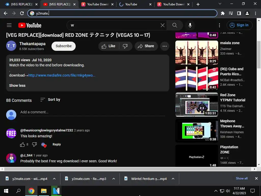Image resolution: width=261 pixels, height=196 pixels.
Task: Expand options for y2mate.com wii mp4 download
Action: click(54, 179)
